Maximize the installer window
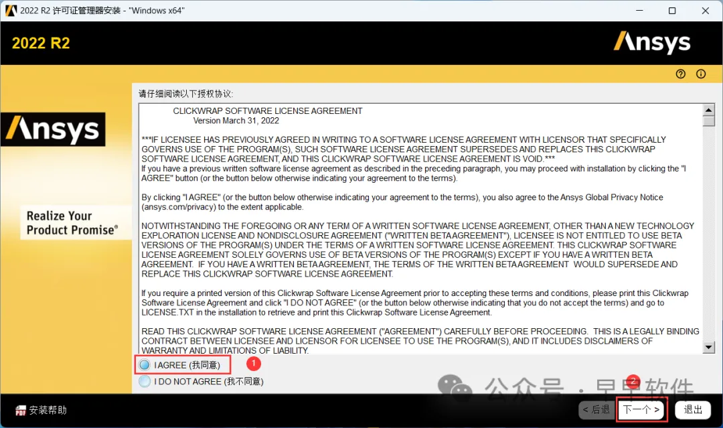 coord(672,11)
